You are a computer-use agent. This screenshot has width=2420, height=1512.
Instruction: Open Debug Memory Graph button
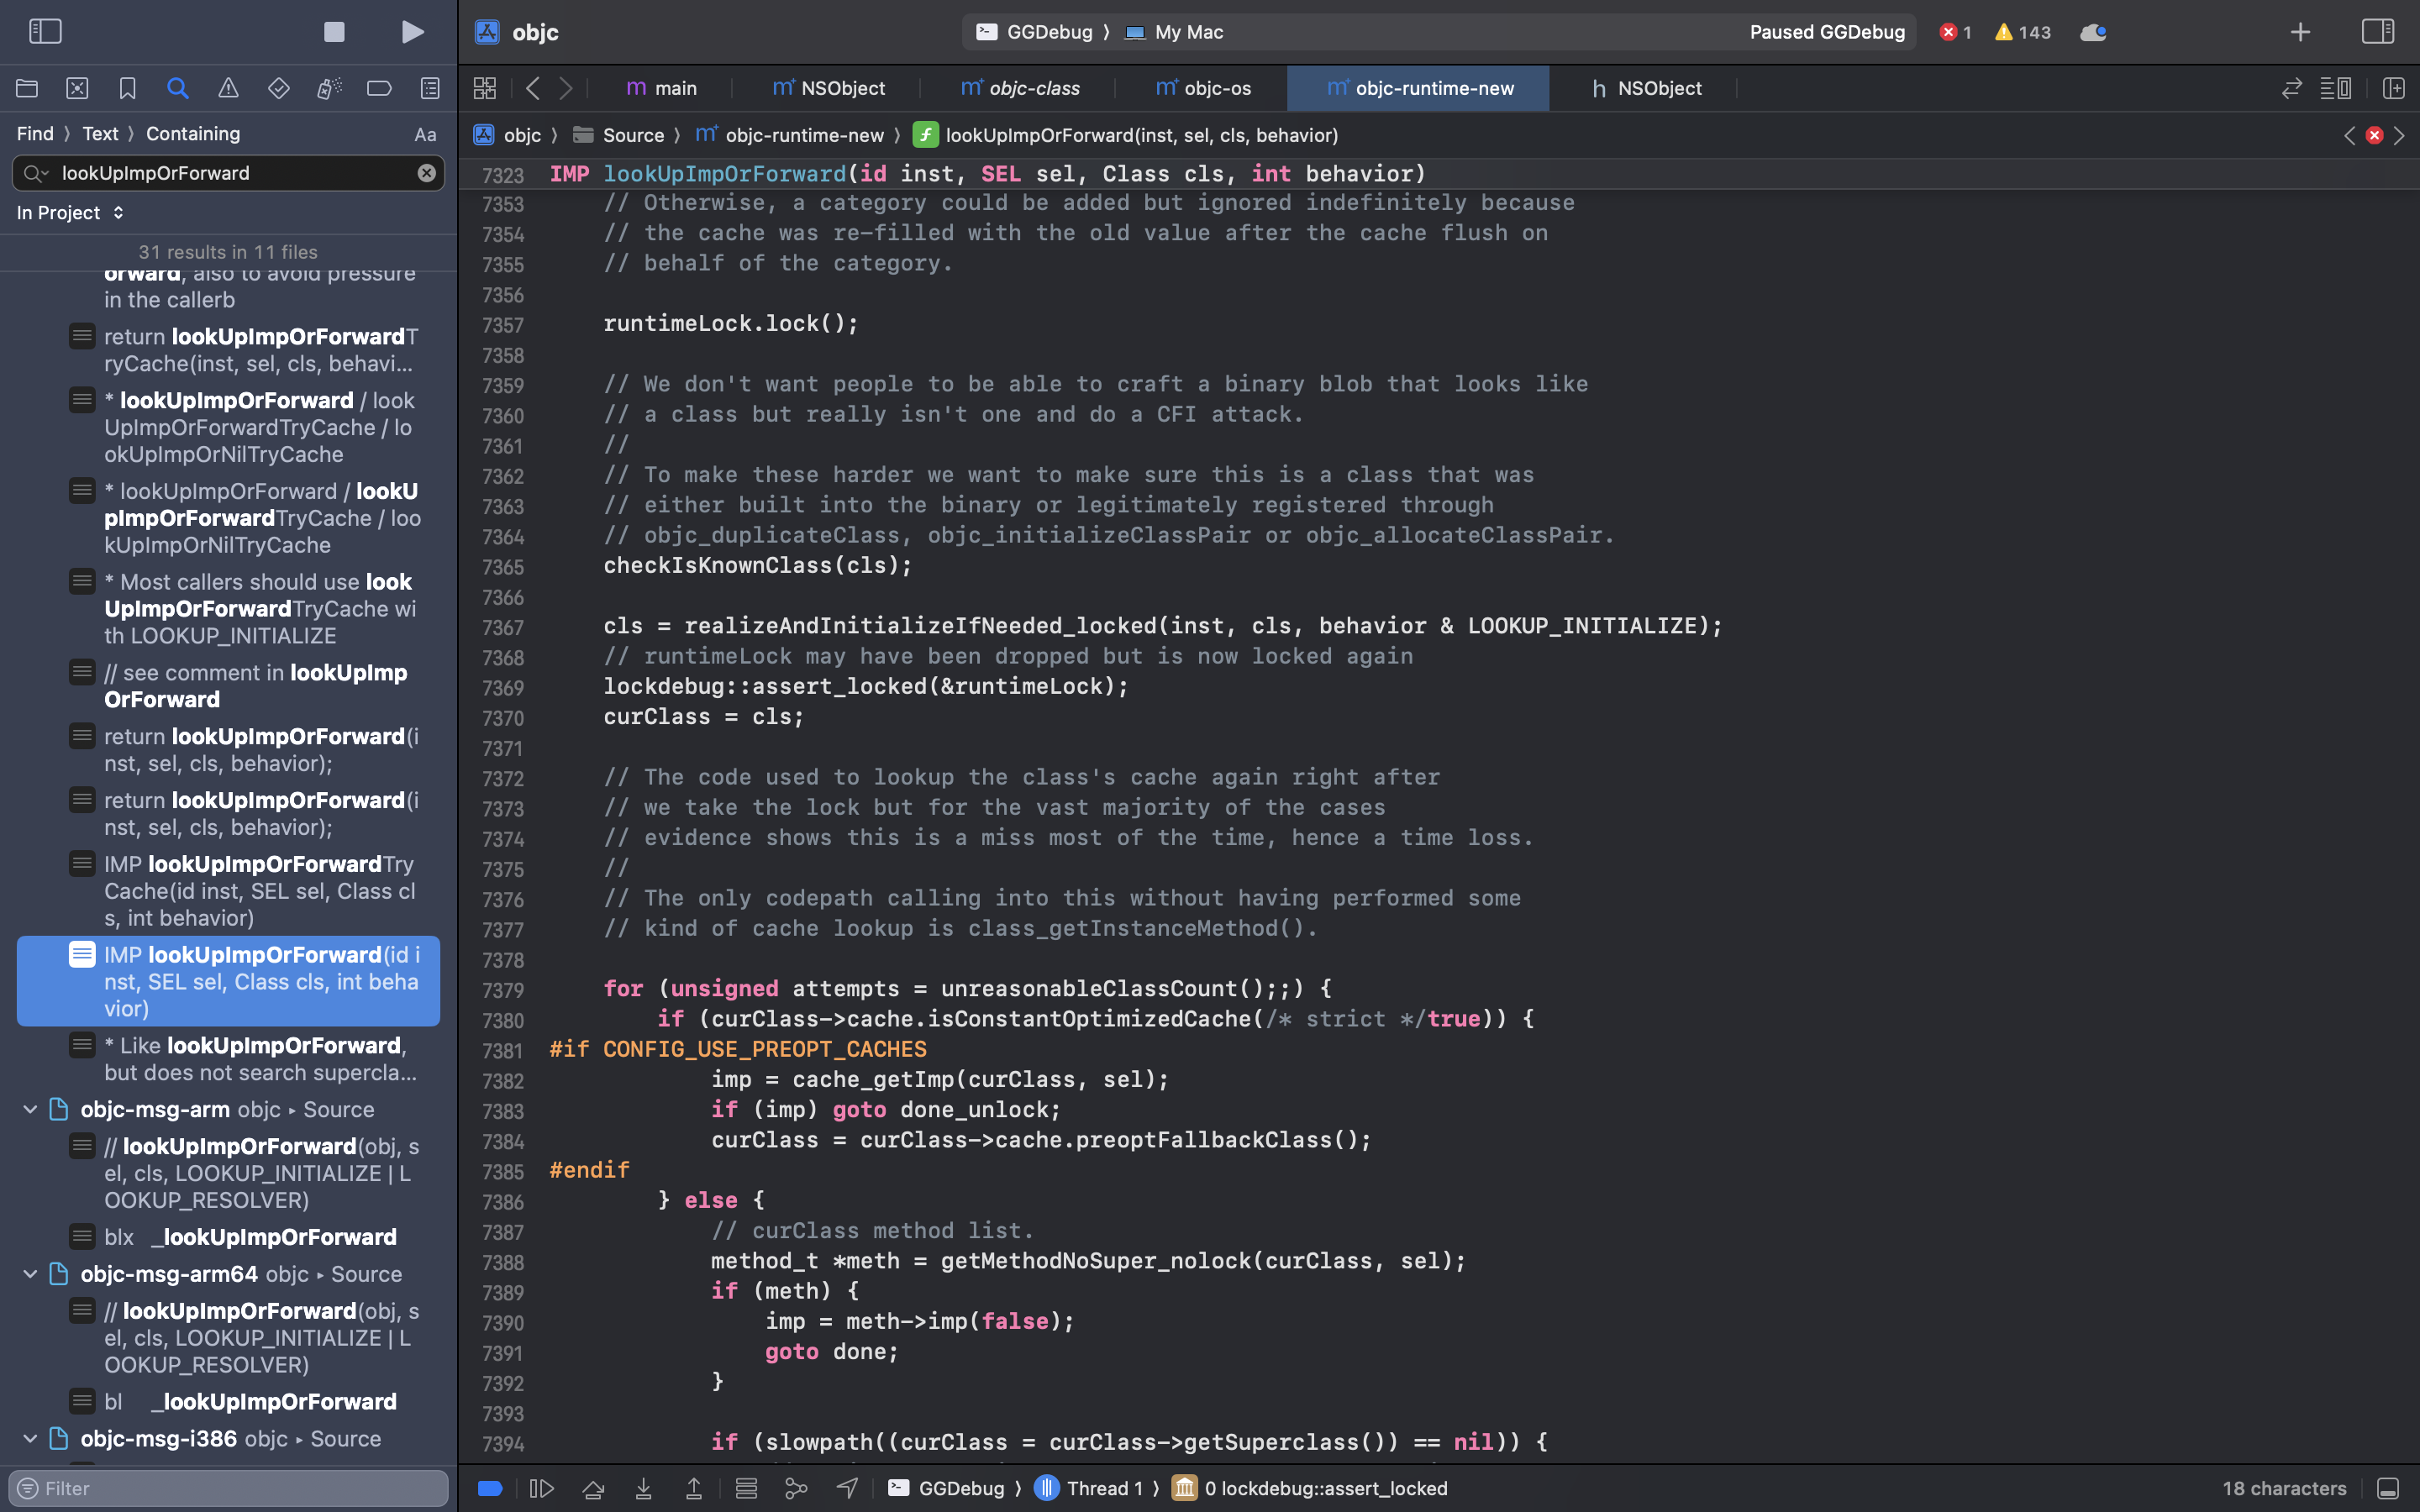point(796,1488)
